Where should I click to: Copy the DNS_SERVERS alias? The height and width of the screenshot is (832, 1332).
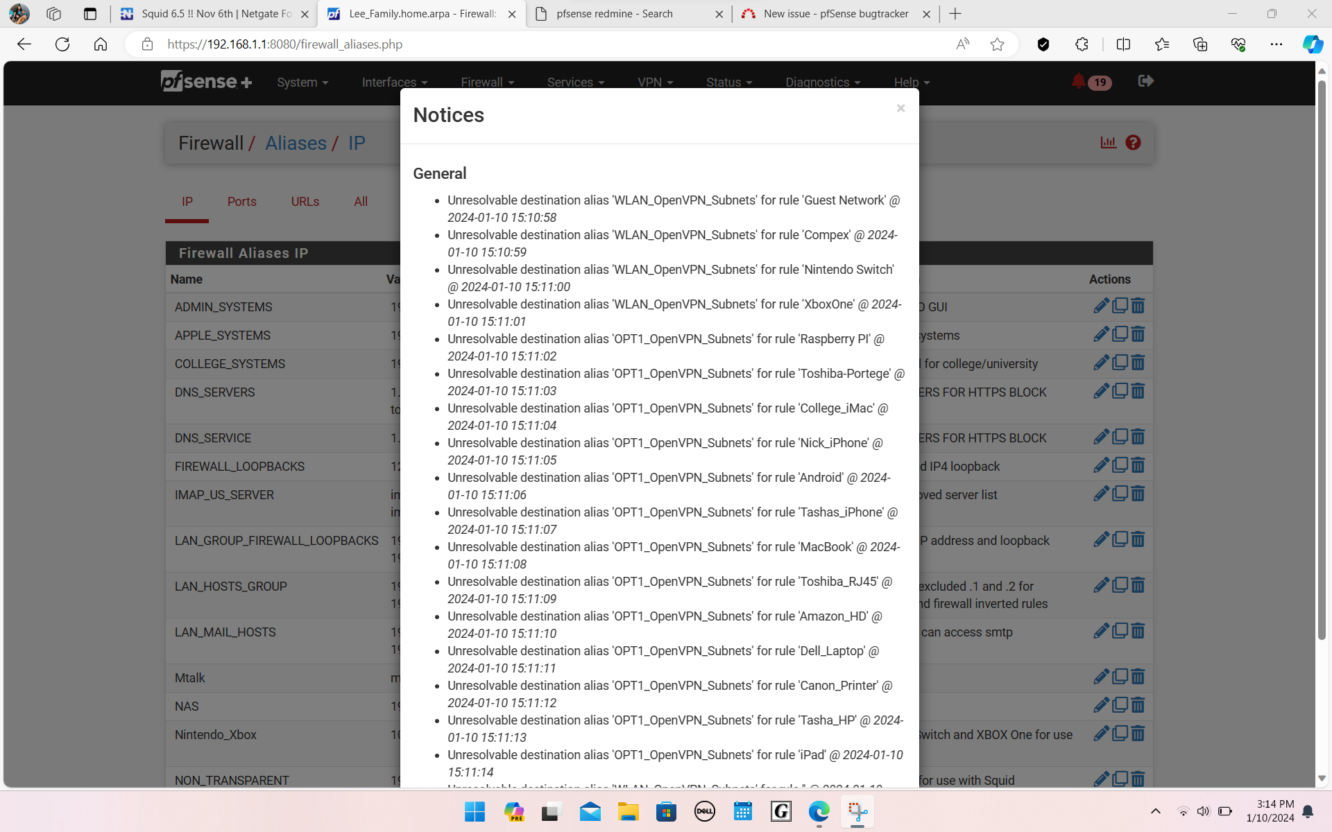click(x=1120, y=391)
